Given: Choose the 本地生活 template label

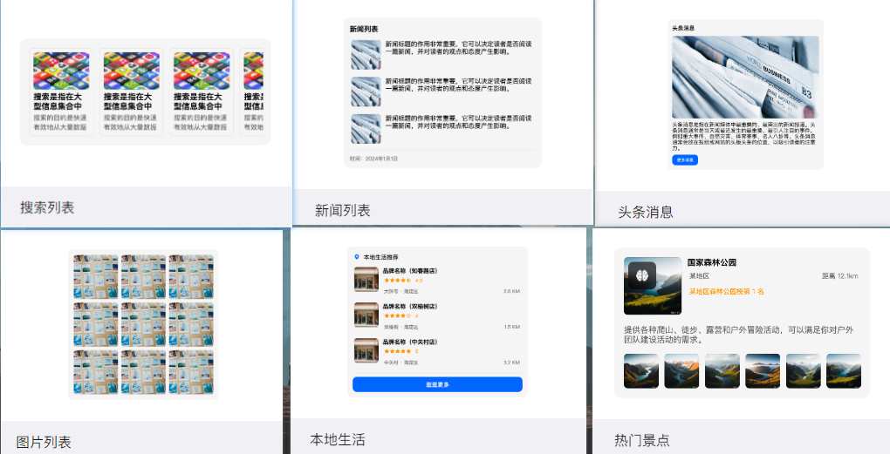Looking at the screenshot, I should (x=338, y=439).
